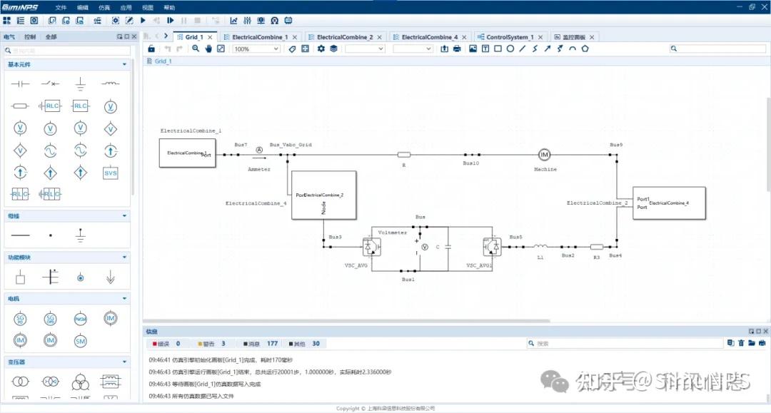Screen dimensions: 771x413
Task: Pick the IM induction machine icon under 电机
Action: [111, 319]
